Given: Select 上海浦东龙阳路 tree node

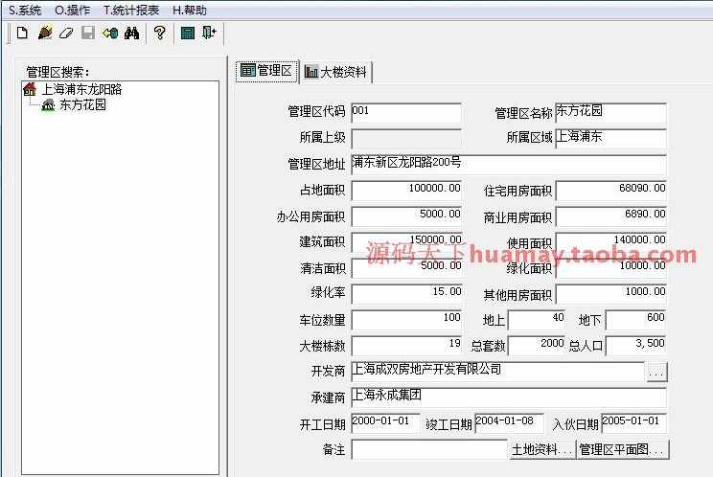Looking at the screenshot, I should pos(81,89).
